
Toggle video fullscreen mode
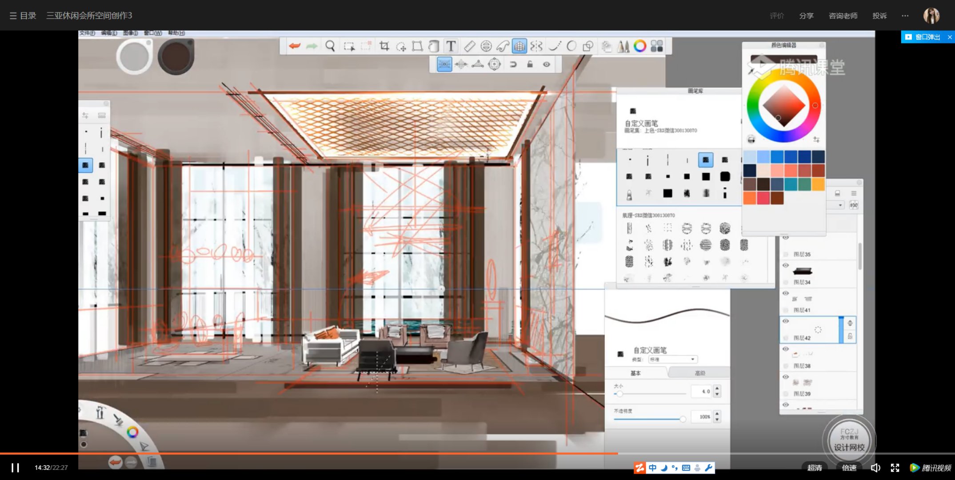click(x=895, y=468)
